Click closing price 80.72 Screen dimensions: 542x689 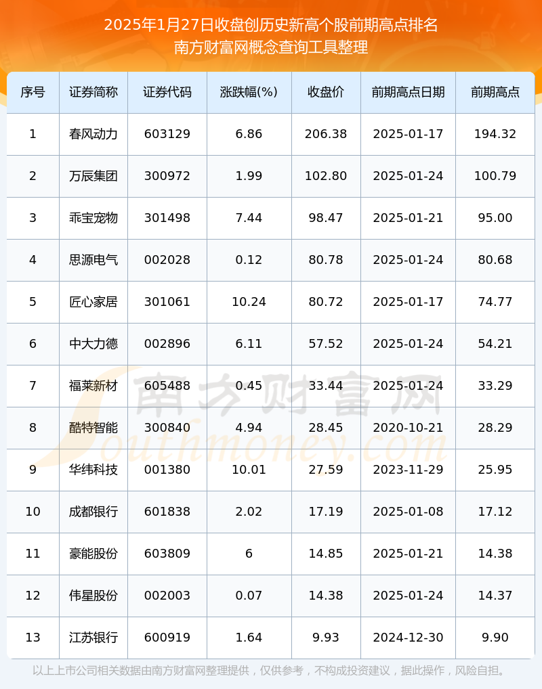pos(326,302)
